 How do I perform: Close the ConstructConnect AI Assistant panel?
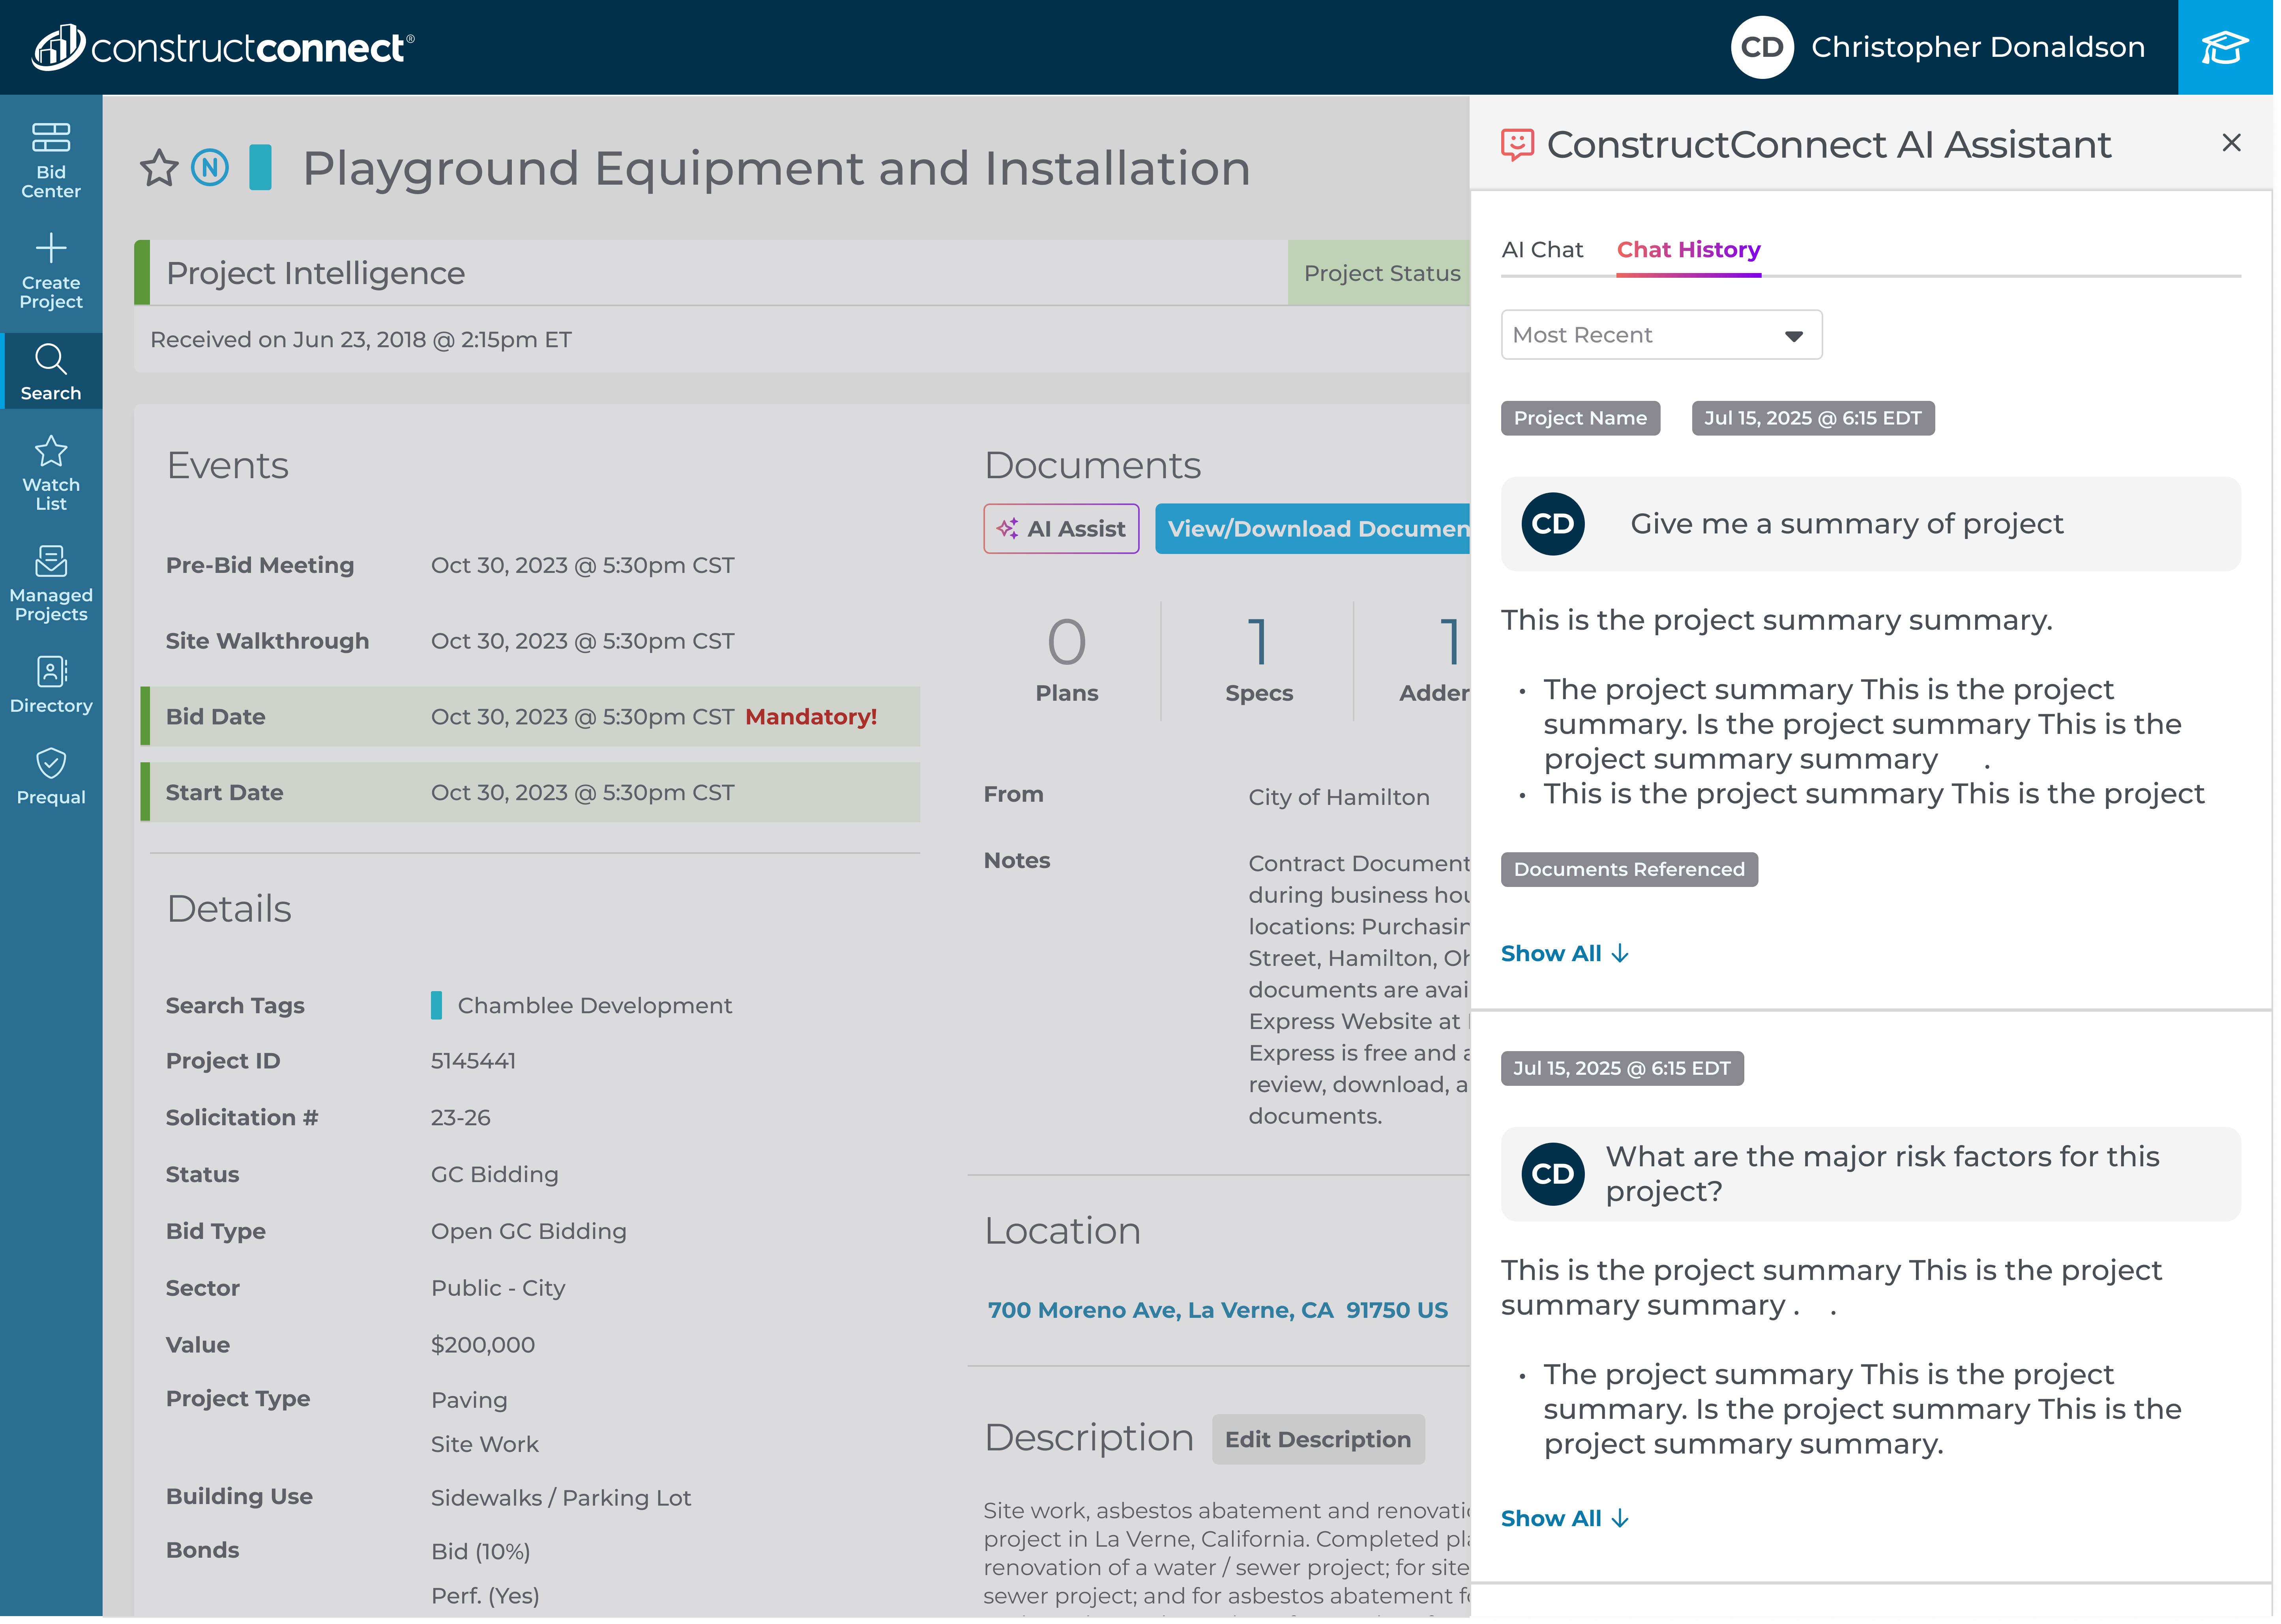pos(2230,143)
